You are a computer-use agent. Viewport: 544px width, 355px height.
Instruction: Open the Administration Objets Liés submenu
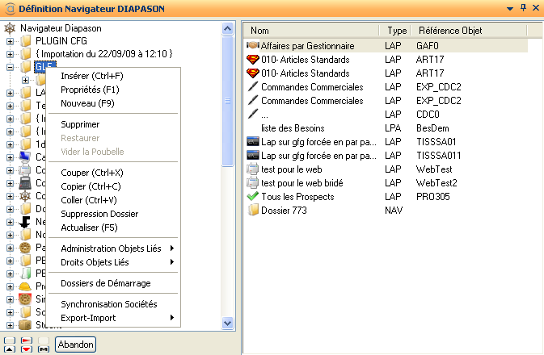[x=117, y=248]
